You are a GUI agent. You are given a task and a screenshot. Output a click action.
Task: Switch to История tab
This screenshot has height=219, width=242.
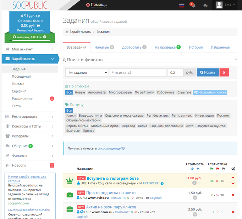click(196, 47)
